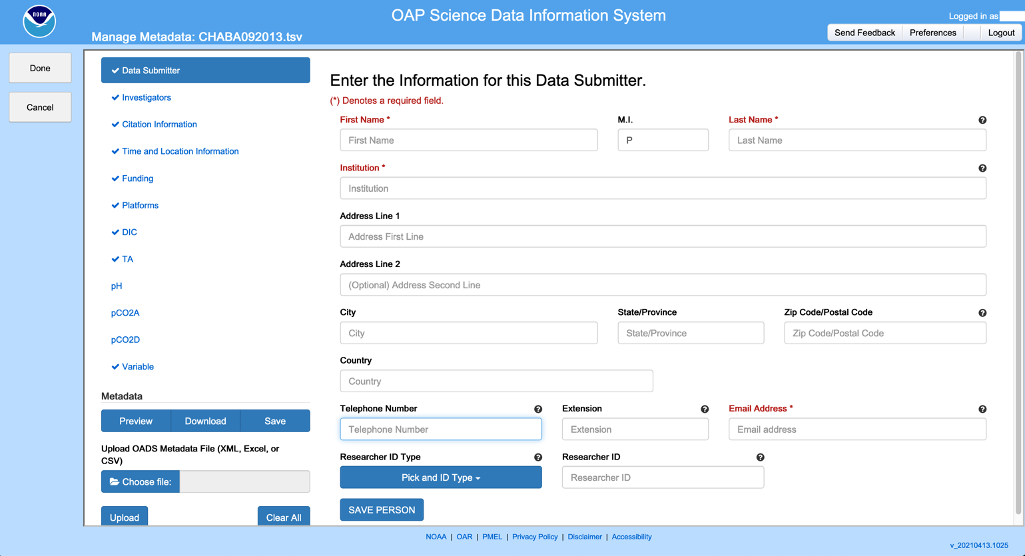Click help icon next to Extension label
This screenshot has height=556, width=1025.
point(704,410)
